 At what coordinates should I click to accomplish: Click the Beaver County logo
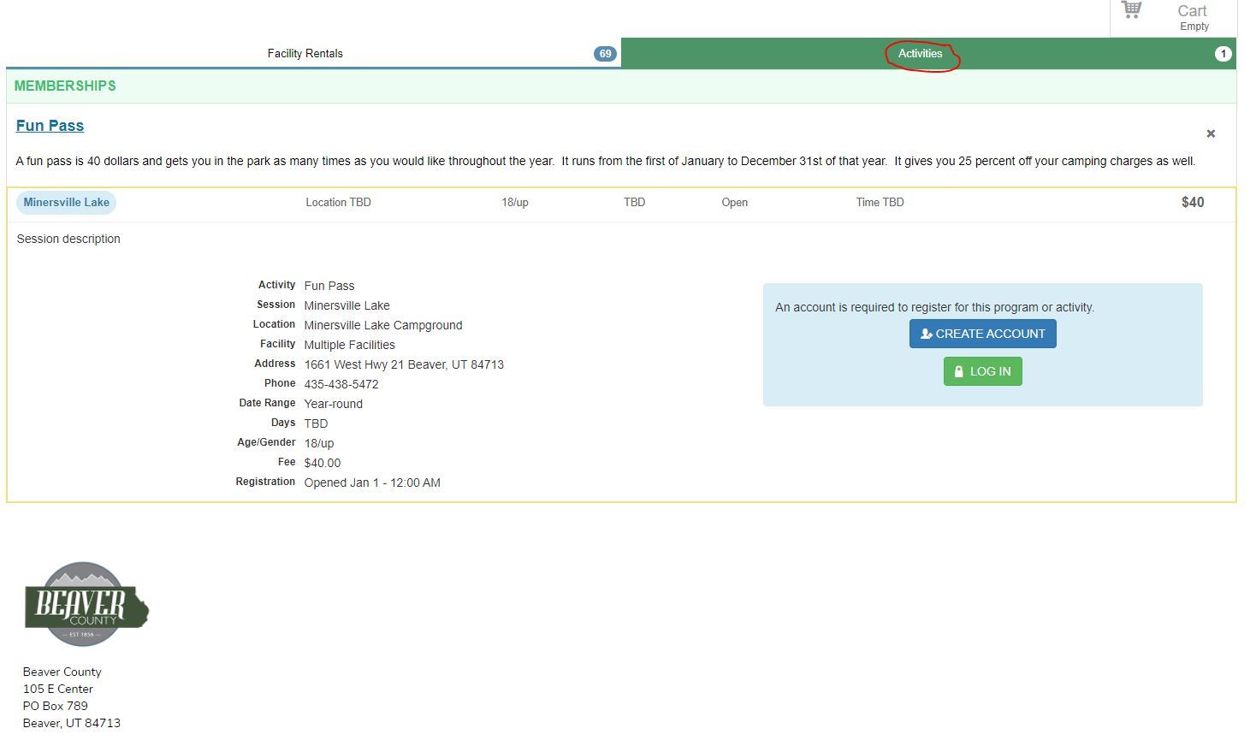(x=86, y=604)
